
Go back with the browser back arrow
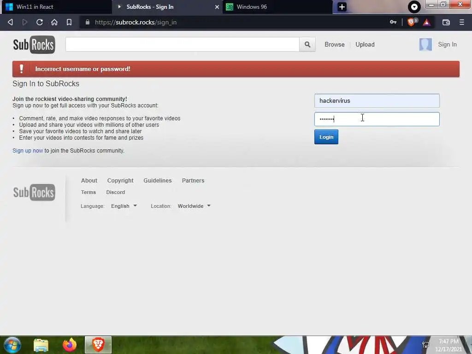[x=10, y=22]
